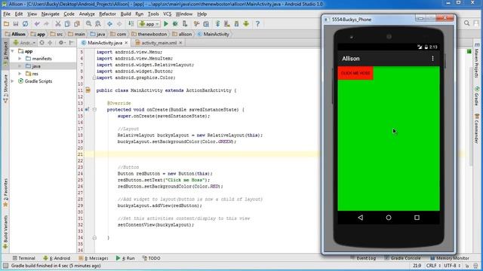Click the Open folder toolbar icon
This screenshot has height=271, width=483.
6,23
